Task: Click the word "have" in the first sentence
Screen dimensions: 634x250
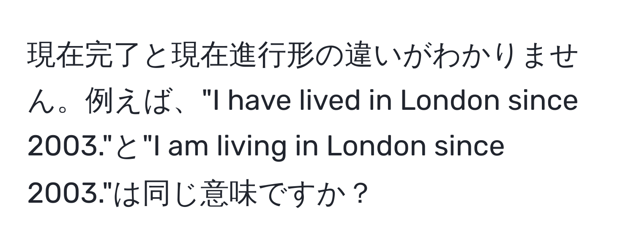Action: click(255, 103)
